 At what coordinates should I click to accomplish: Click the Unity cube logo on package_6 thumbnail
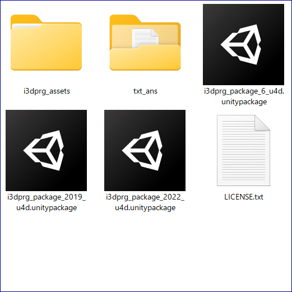pos(241,44)
